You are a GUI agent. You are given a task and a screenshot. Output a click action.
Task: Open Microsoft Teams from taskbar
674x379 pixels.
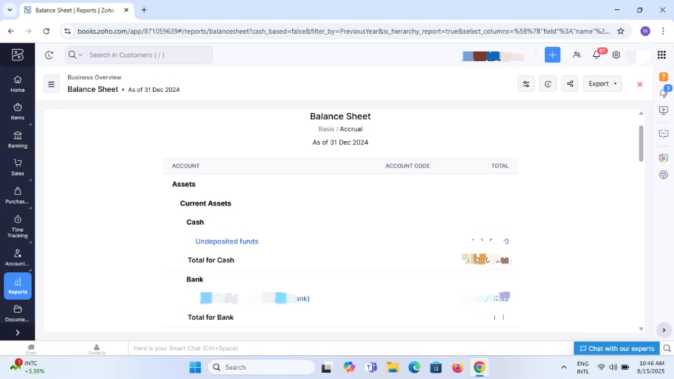[x=371, y=367]
